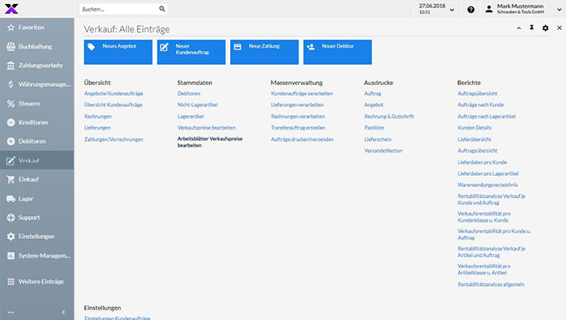
Task: Click the Support lifebuoy icon
Action: [11, 218]
